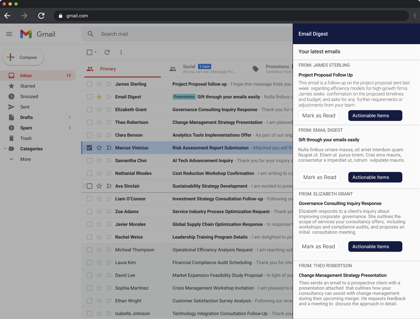This screenshot has height=319, width=420.
Task: Select the Ava Sinclair email checkbox
Action: coord(89,186)
